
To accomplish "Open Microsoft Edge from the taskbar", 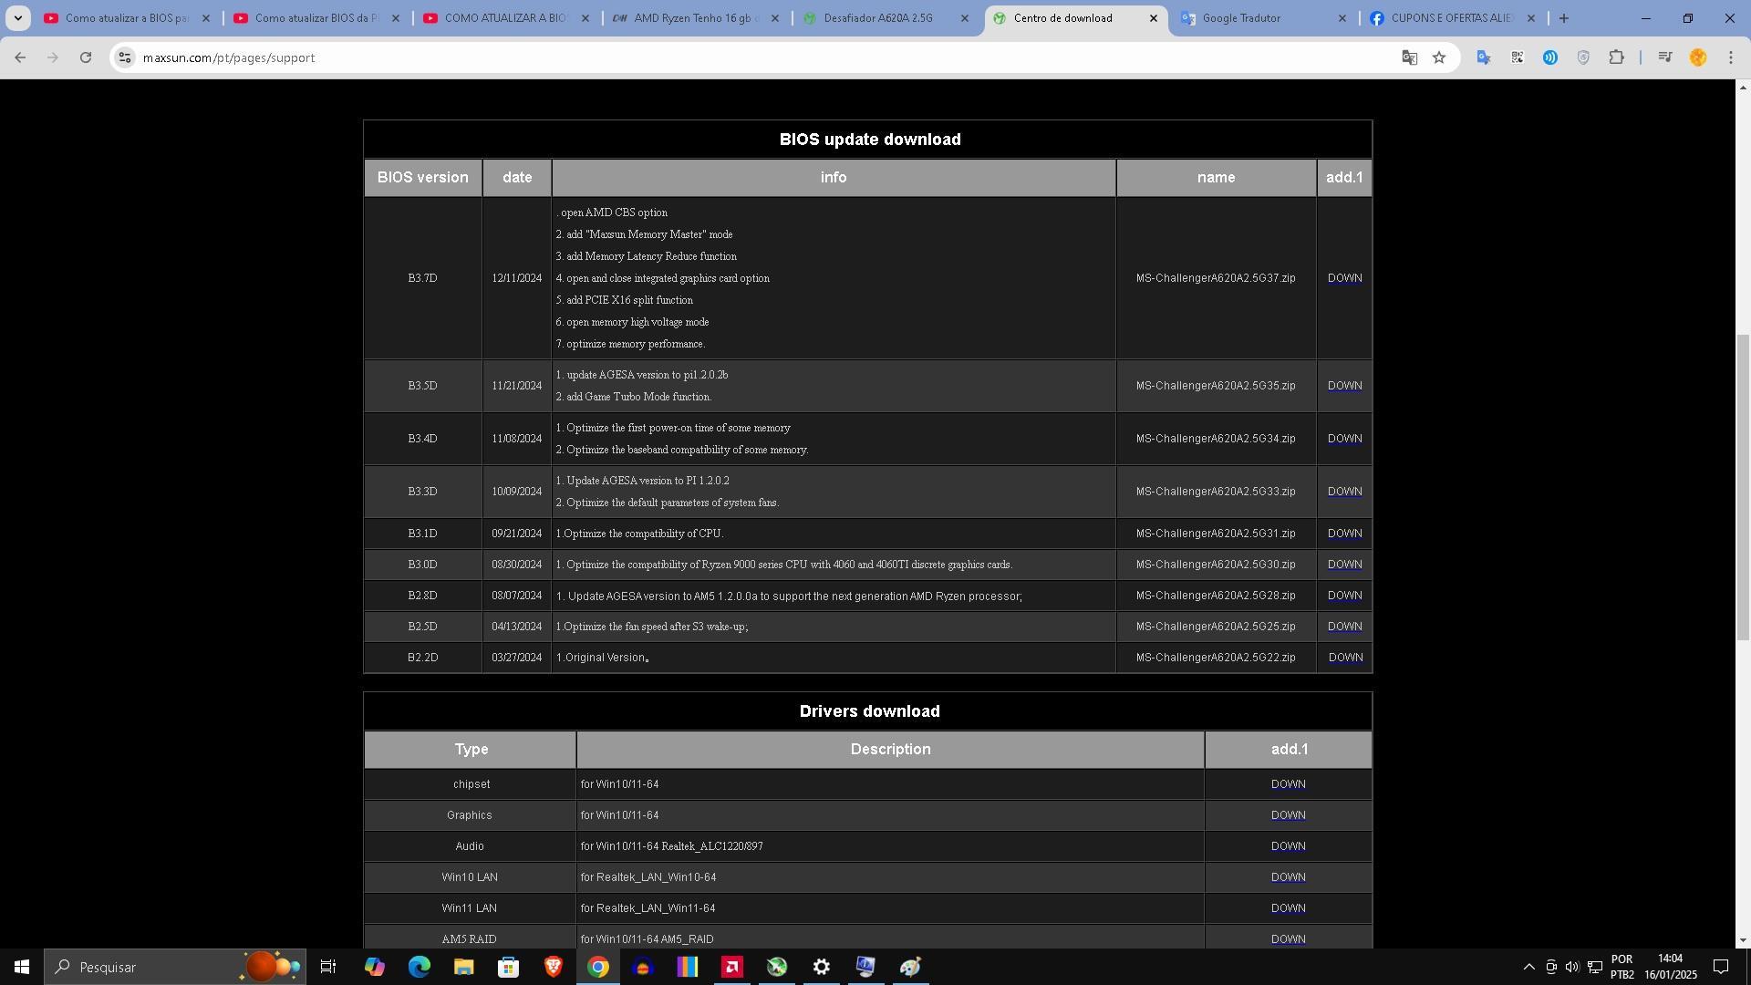I will point(419,967).
